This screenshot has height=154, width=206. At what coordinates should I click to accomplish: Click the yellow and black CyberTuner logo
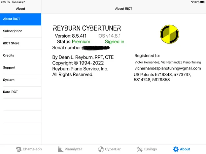point(169,34)
